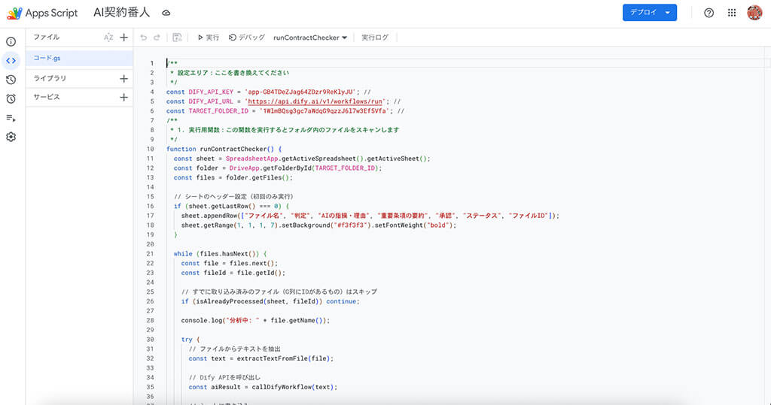The height and width of the screenshot is (405, 771).
Task: Click the isAlreadyProcessed condition line
Action: click(270, 301)
